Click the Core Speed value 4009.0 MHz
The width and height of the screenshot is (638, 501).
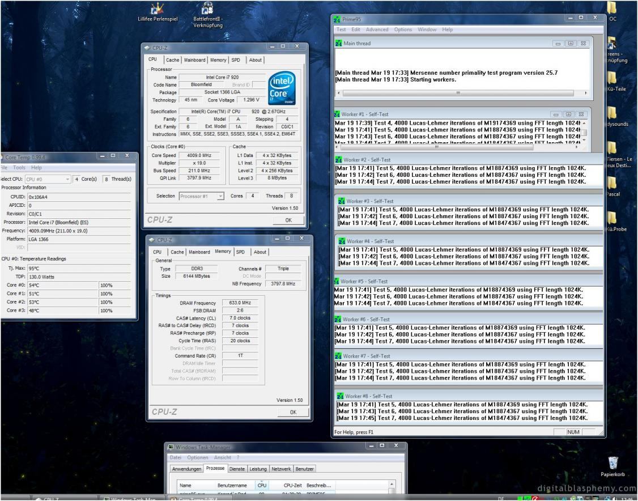200,155
